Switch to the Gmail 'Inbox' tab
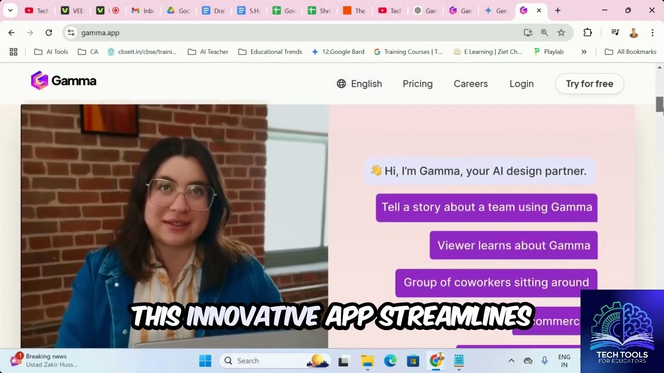This screenshot has width=664, height=373. [x=143, y=10]
